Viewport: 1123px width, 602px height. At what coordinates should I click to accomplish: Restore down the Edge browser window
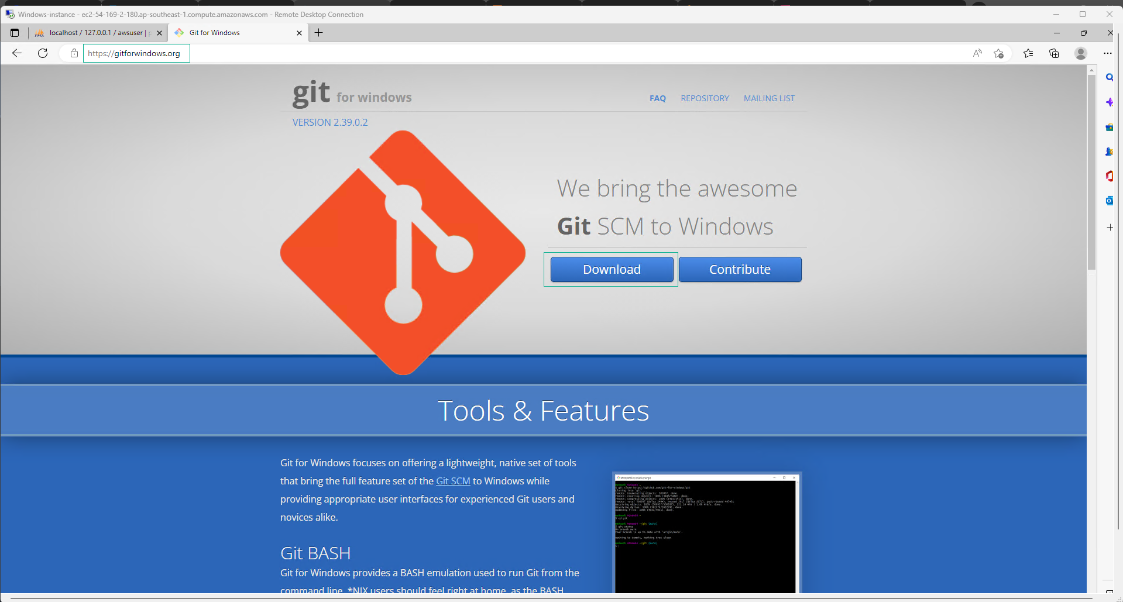(1083, 33)
